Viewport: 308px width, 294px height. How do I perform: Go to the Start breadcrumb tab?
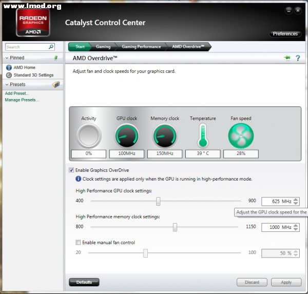coord(80,47)
